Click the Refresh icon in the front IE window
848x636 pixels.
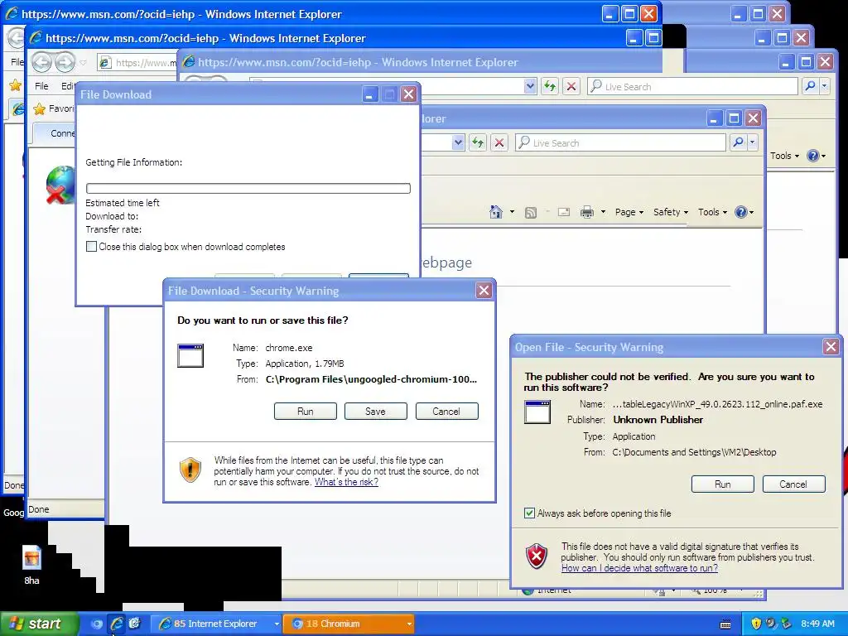pyautogui.click(x=478, y=142)
